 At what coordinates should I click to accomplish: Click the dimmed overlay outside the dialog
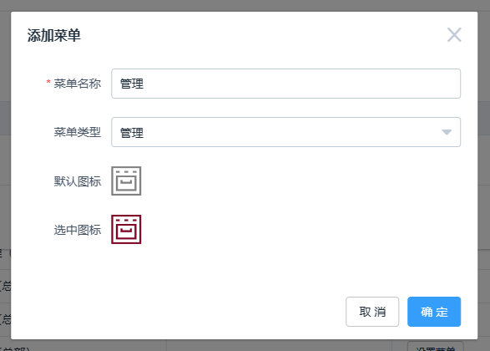[x=244, y=5]
